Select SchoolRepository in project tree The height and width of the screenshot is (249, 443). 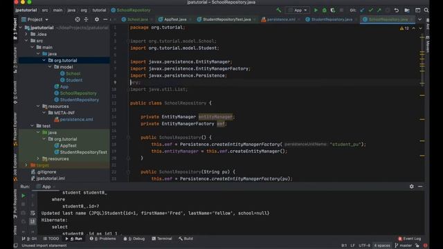78,93
